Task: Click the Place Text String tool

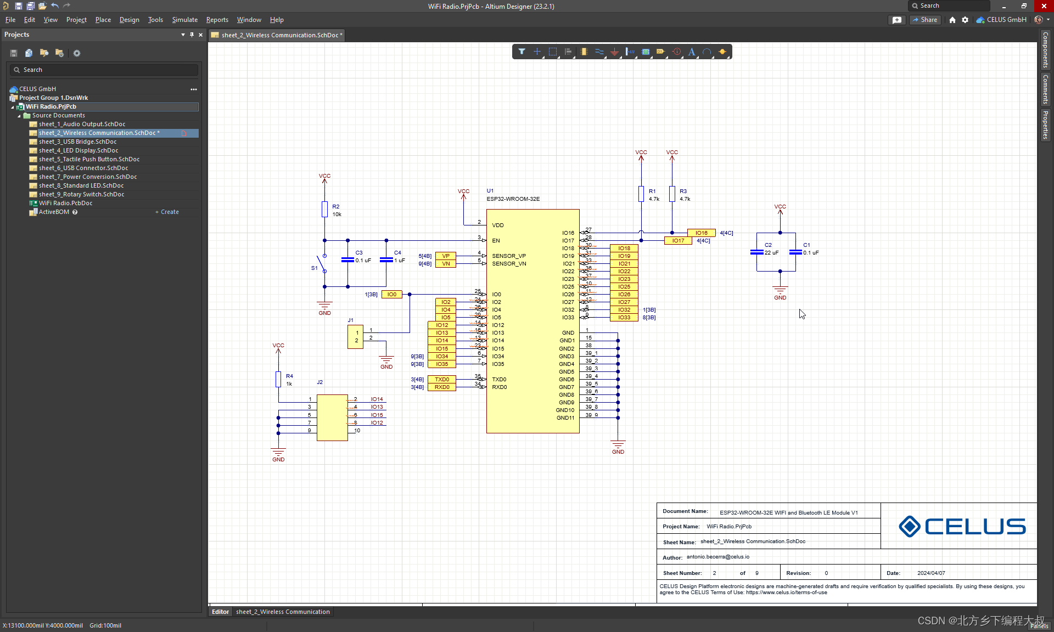Action: 692,52
